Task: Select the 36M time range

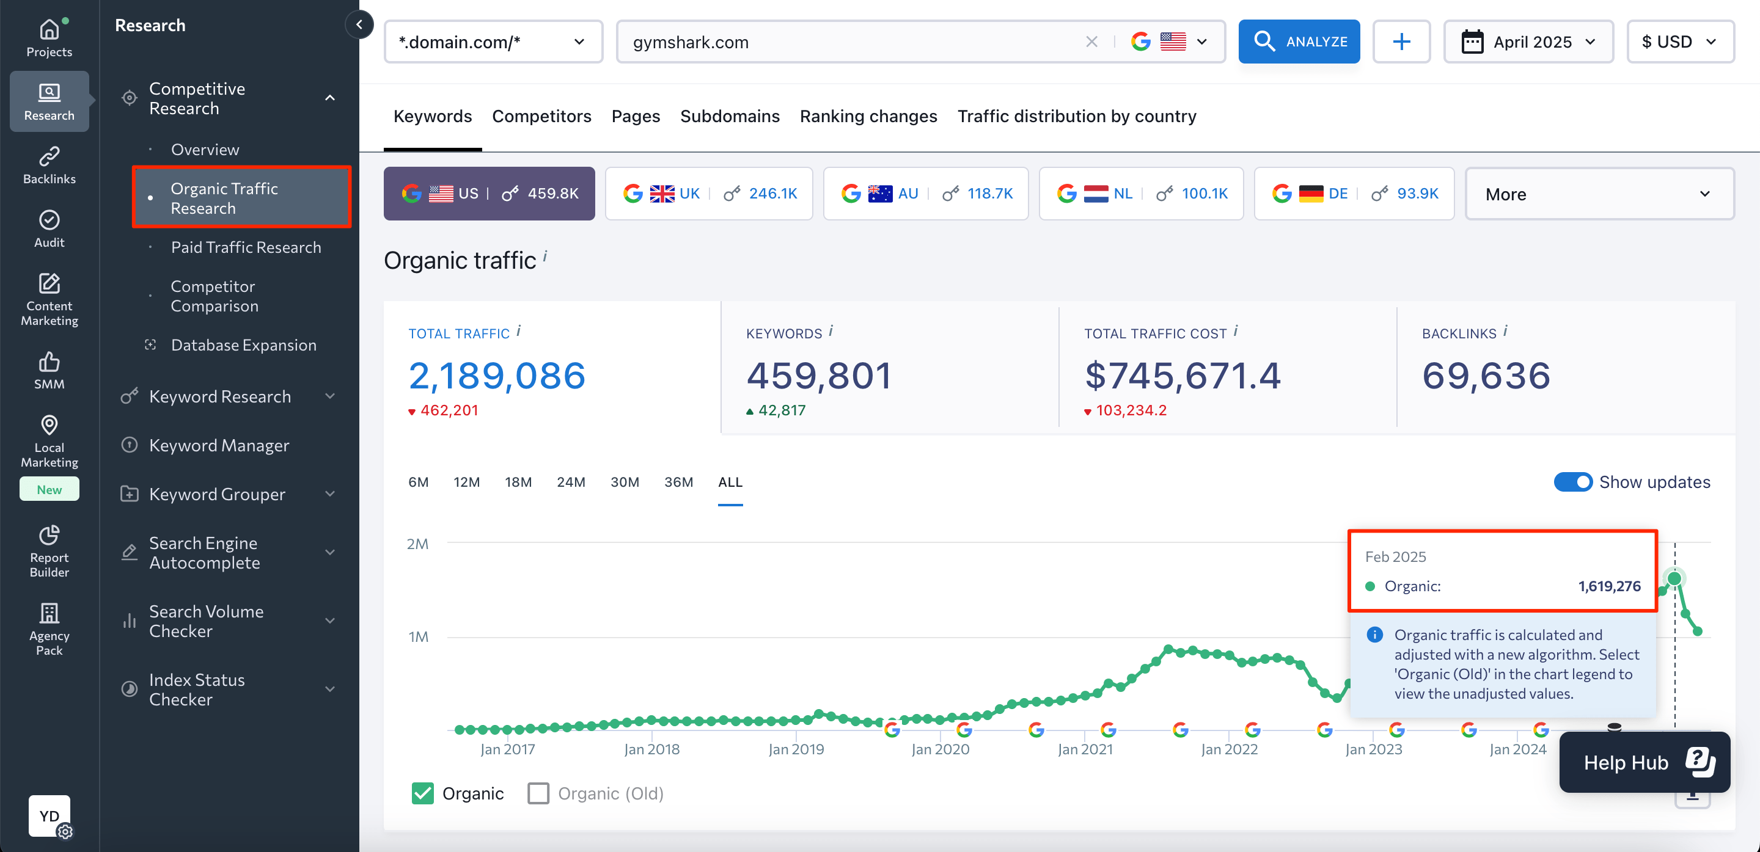Action: point(678,482)
